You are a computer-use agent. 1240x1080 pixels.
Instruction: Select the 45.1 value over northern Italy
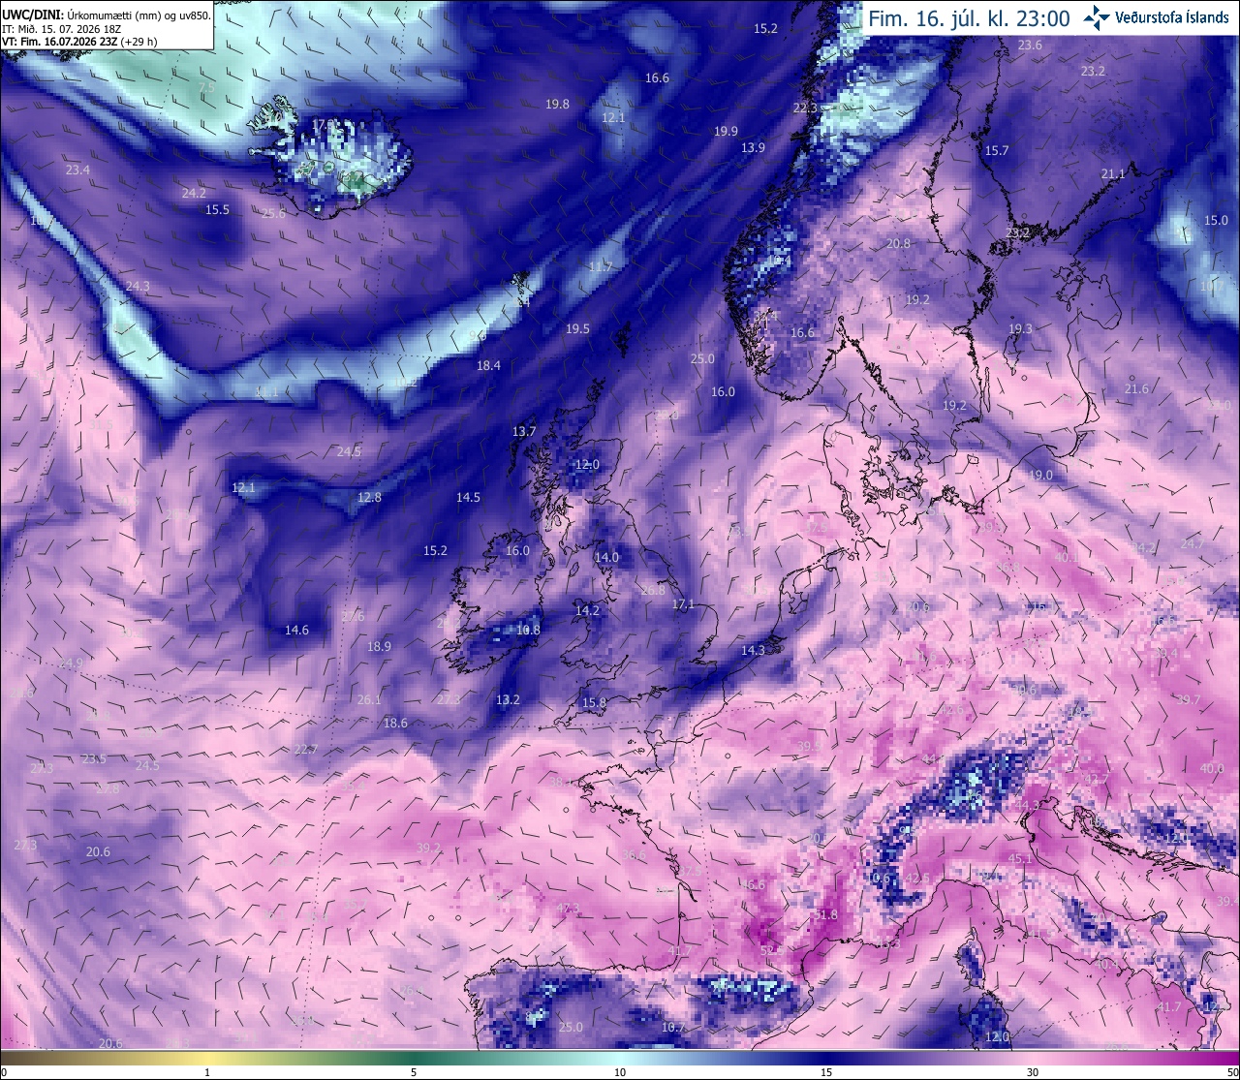coord(1020,858)
